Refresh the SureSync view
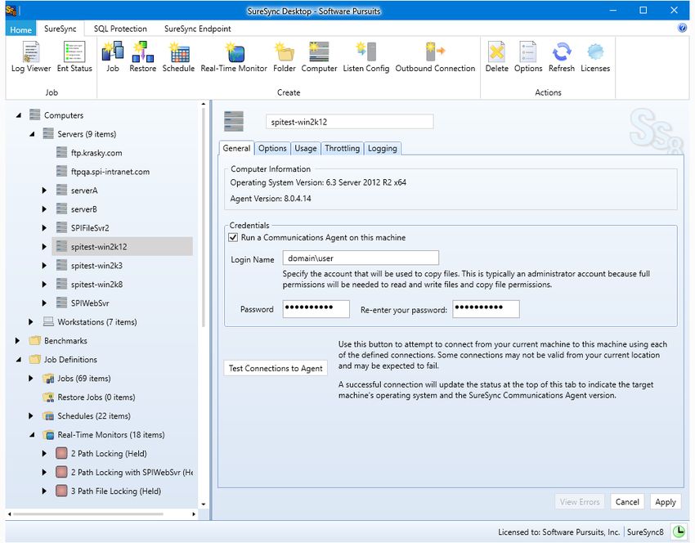This screenshot has height=543, width=695. point(562,56)
